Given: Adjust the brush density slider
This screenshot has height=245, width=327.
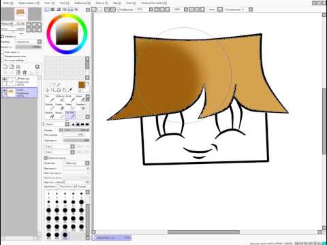Looking at the screenshot, I should [x=76, y=140].
